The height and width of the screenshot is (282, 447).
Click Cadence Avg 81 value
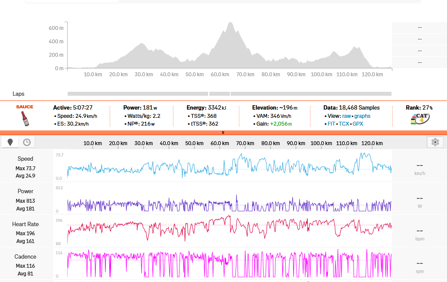tap(26, 273)
